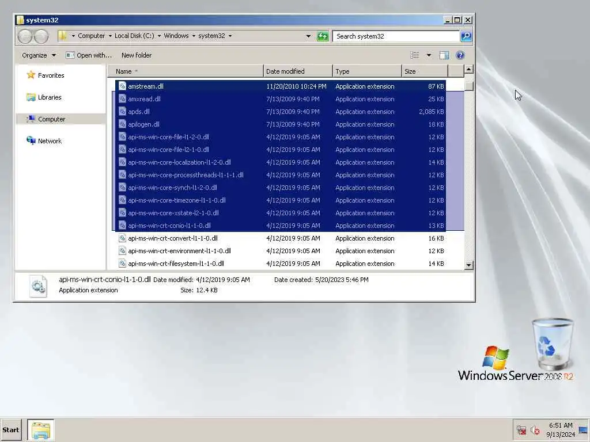Click the file icon of api-ms-win-crt-convert-l1-1-0.dll
Image resolution: width=590 pixels, height=442 pixels.
click(122, 238)
